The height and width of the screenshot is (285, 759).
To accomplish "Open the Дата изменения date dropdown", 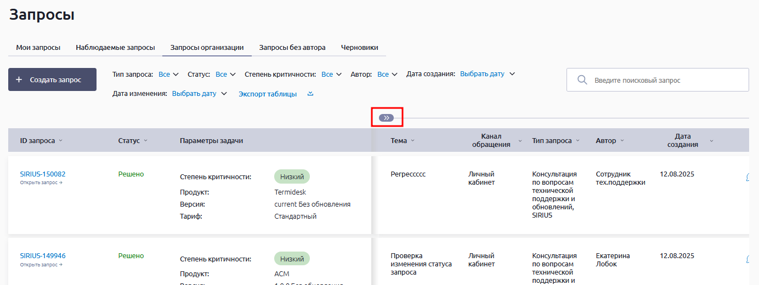I will [199, 94].
